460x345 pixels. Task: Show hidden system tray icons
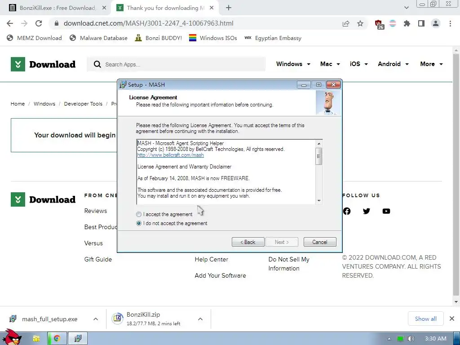[389, 339]
